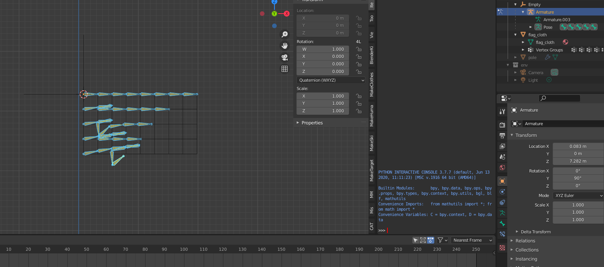
Task: Switch orthographic view using the grid icon
Action: click(285, 69)
